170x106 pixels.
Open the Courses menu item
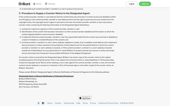tap(50, 4)
